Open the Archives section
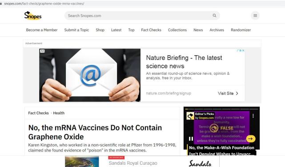 click(217, 30)
